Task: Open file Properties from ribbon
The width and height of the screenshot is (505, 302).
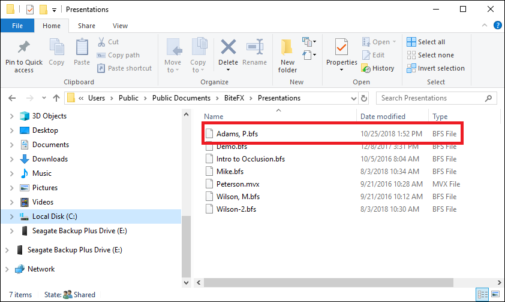Action: point(341,48)
